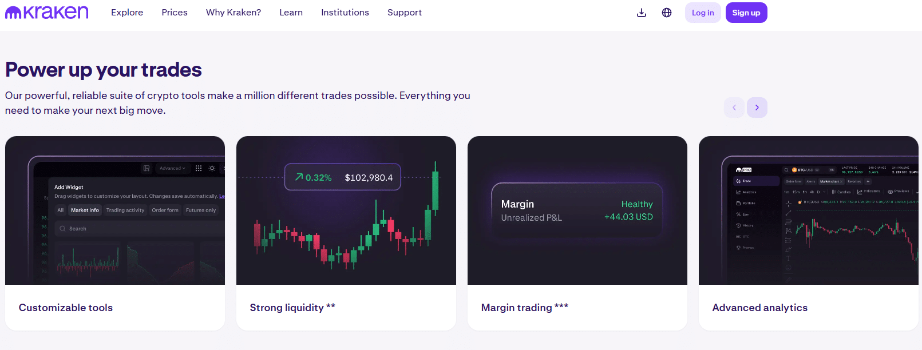922x350 pixels.
Task: Click the green up-arrow price change icon
Action: (x=299, y=177)
